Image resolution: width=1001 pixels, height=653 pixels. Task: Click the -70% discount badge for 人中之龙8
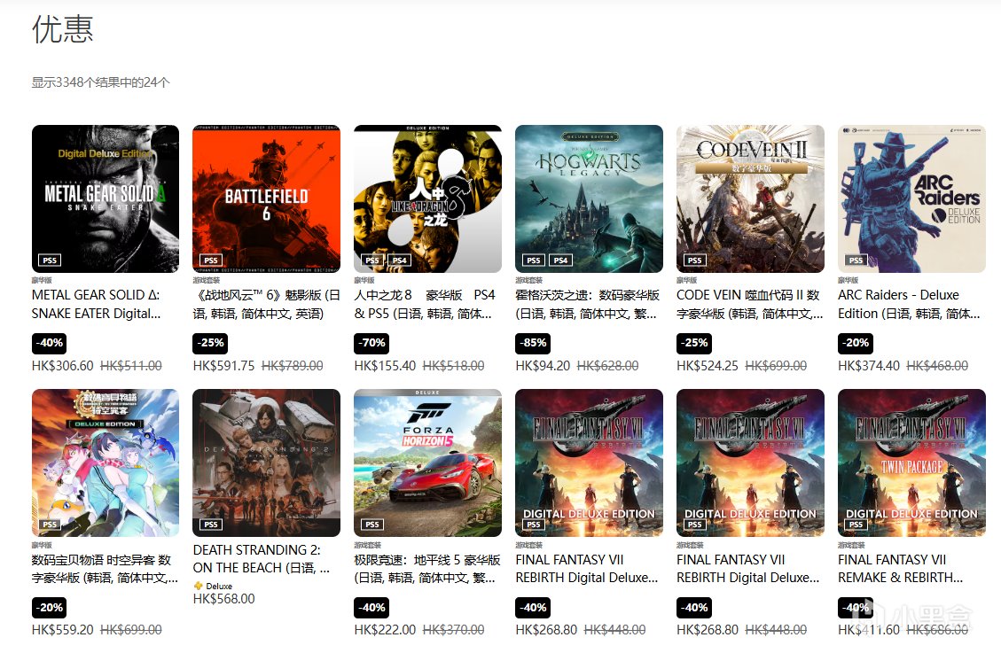pos(372,343)
